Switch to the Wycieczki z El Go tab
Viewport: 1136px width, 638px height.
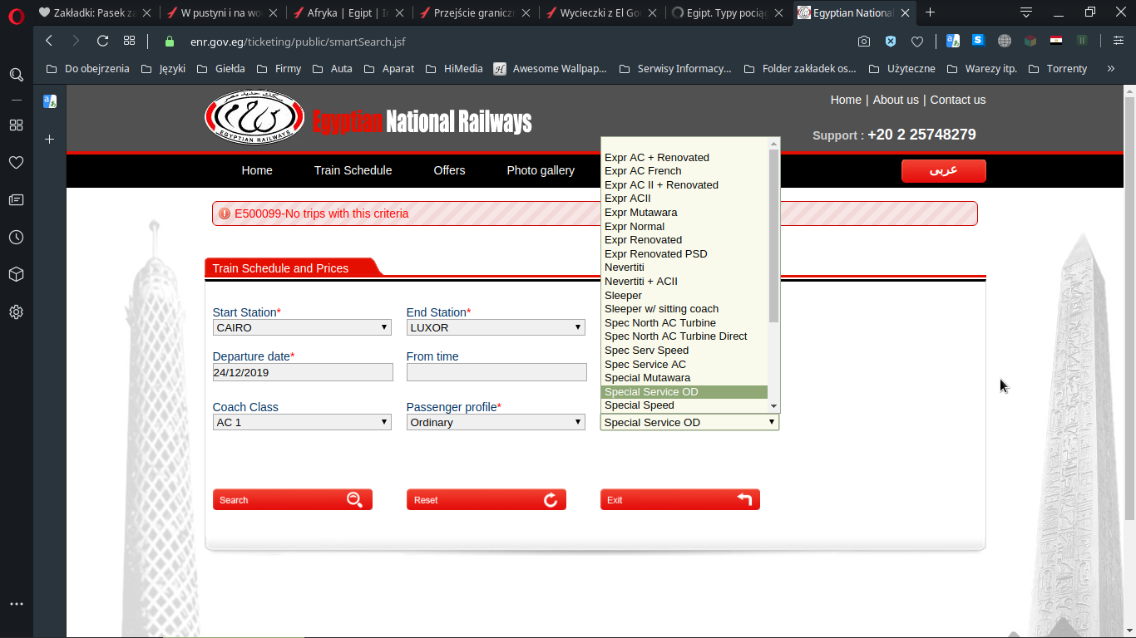(x=601, y=12)
